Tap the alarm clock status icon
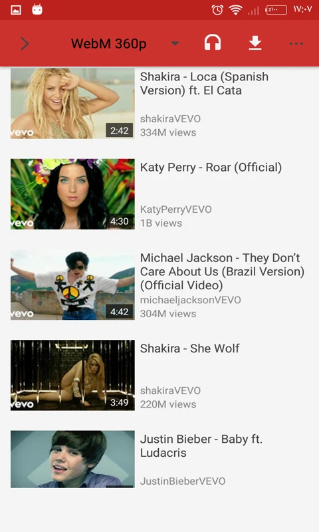319x532 pixels. tap(217, 10)
